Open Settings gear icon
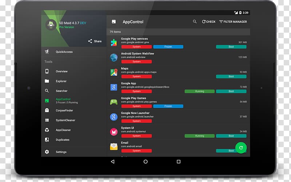Screen dimensions: 291x182 [47, 152]
